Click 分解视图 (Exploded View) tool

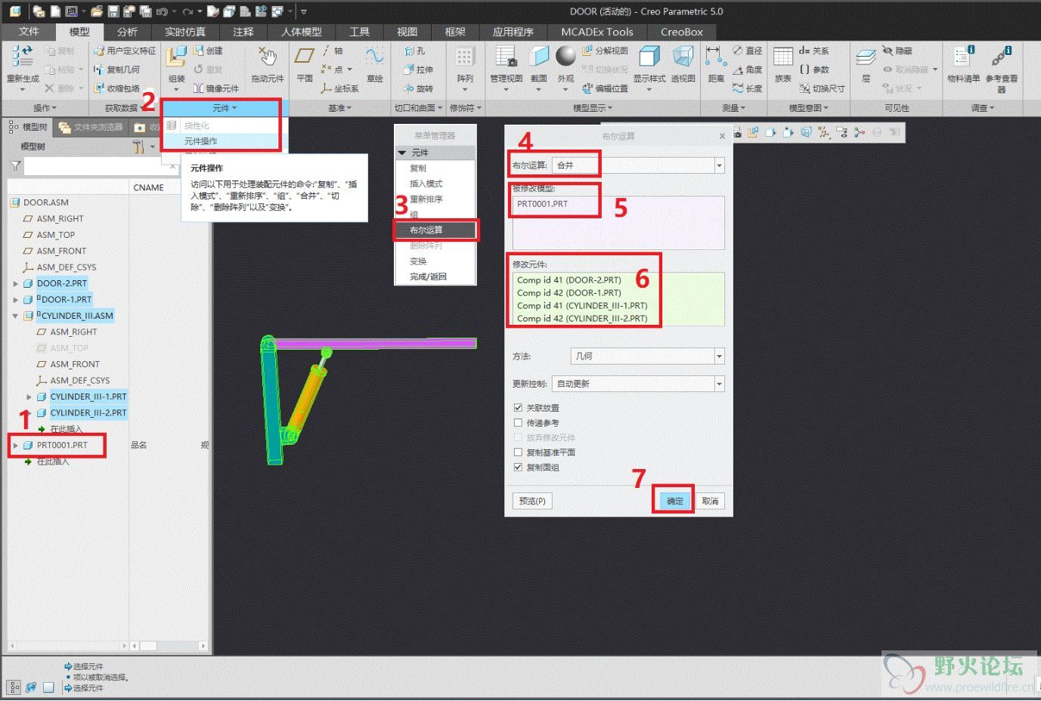tap(606, 51)
